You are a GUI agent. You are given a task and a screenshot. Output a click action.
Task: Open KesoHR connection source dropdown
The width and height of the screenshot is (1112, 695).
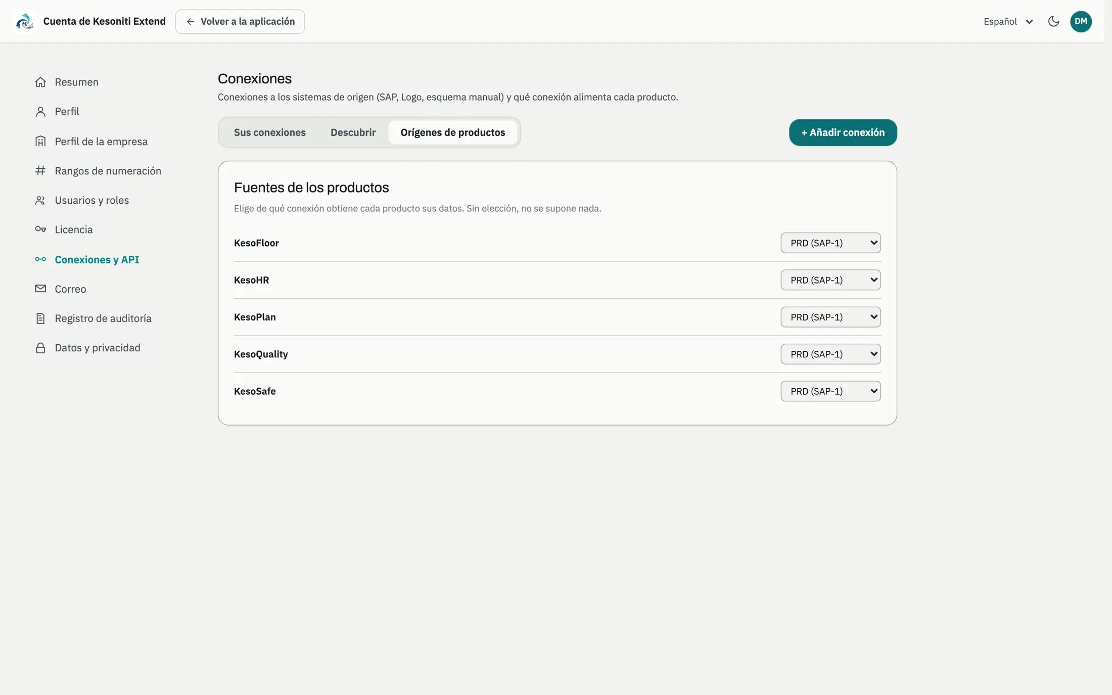[x=830, y=280]
